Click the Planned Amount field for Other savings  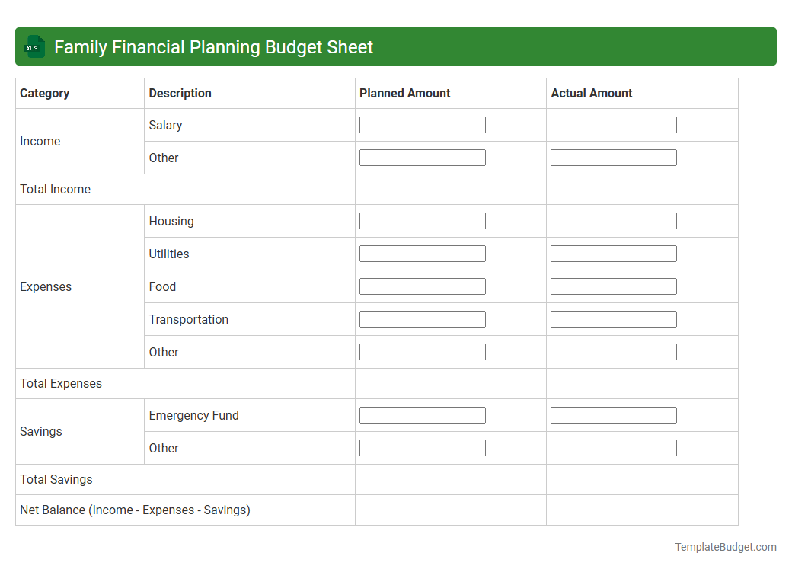tap(422, 447)
